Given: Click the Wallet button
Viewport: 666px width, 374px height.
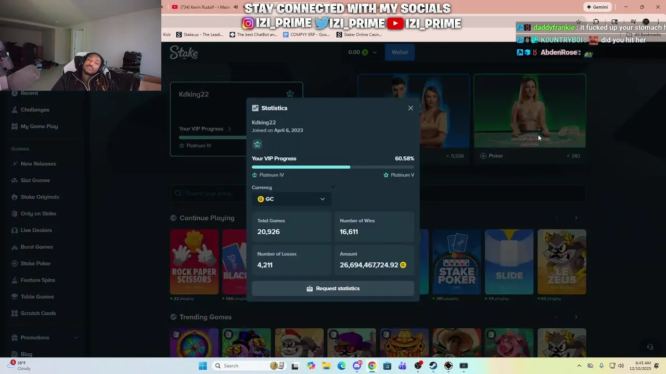Looking at the screenshot, I should (x=400, y=52).
